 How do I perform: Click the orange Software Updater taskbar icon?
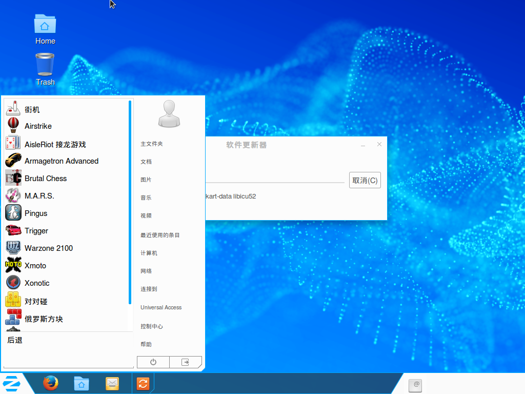(x=143, y=383)
